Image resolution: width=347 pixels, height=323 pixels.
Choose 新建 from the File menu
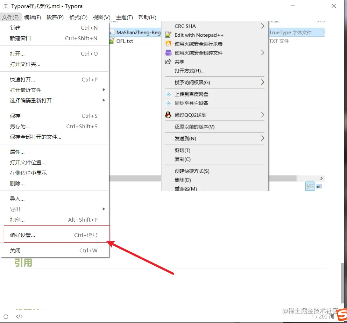pos(55,28)
